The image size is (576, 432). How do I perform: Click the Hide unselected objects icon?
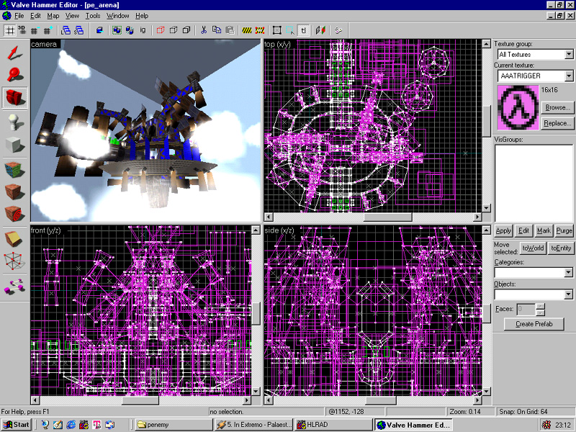174,30
